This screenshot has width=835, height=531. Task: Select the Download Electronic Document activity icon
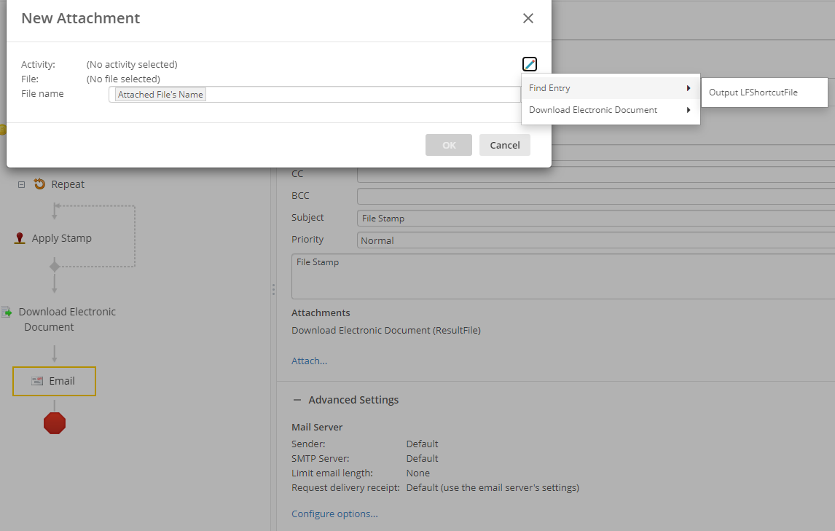(7, 312)
